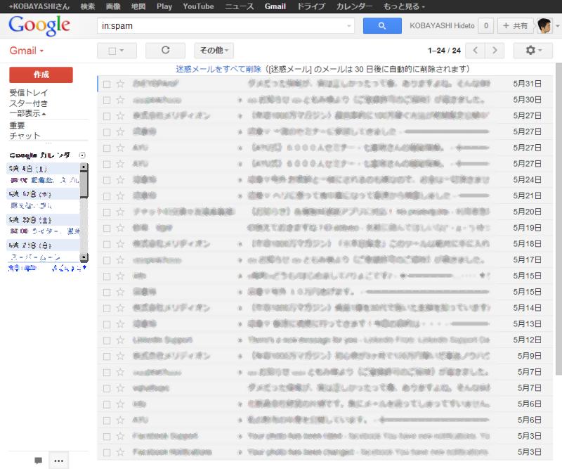Open the その他 dropdown menu
Image resolution: width=562 pixels, height=469 pixels.
[x=214, y=50]
